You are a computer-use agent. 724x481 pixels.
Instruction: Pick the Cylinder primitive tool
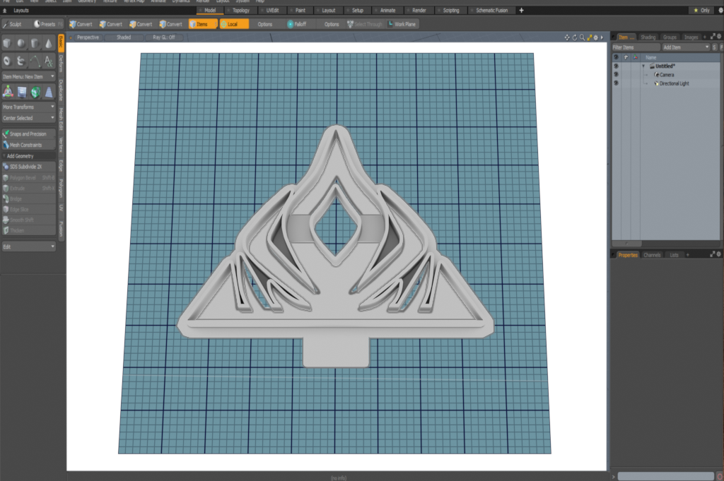35,43
